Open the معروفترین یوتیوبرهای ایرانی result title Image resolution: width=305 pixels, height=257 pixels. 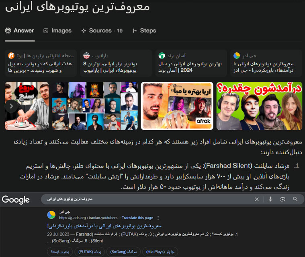coord(104,226)
